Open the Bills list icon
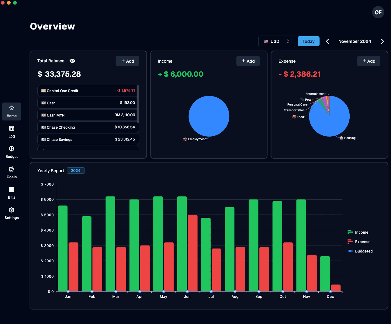Image resolution: width=391 pixels, height=324 pixels. pyautogui.click(x=12, y=190)
